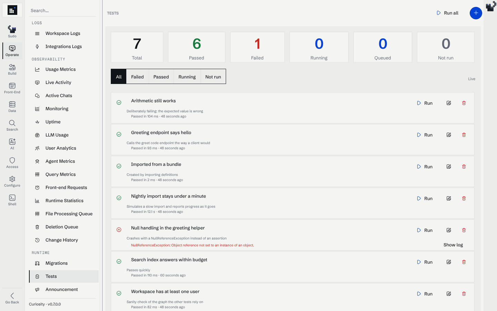Screen dimensions: 497x311
Task: Filter tests by the Failed tab
Action: point(137,77)
